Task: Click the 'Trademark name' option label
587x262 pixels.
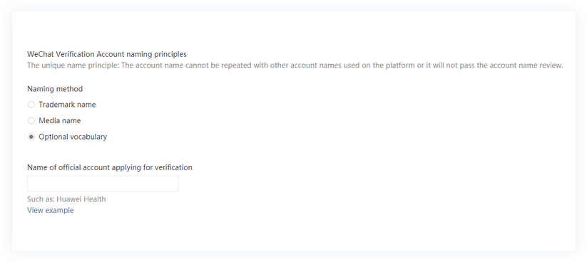Action: [67, 105]
